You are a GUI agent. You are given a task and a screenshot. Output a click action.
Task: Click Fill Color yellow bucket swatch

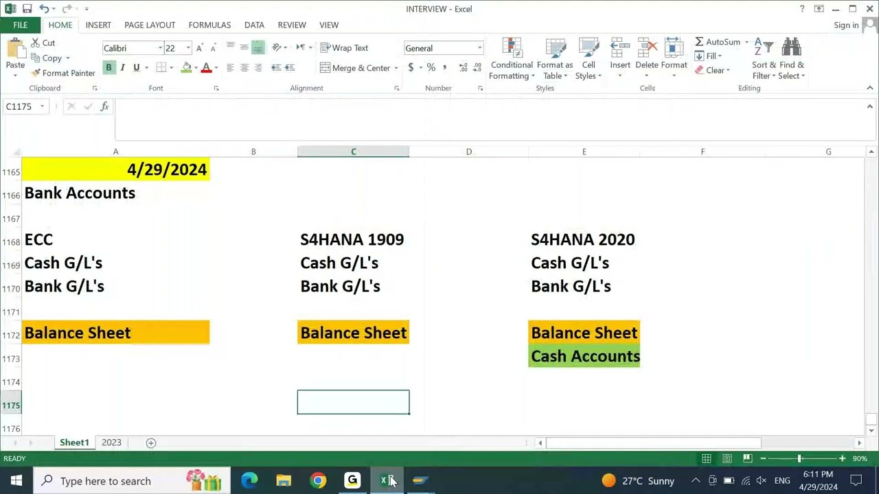click(x=186, y=67)
